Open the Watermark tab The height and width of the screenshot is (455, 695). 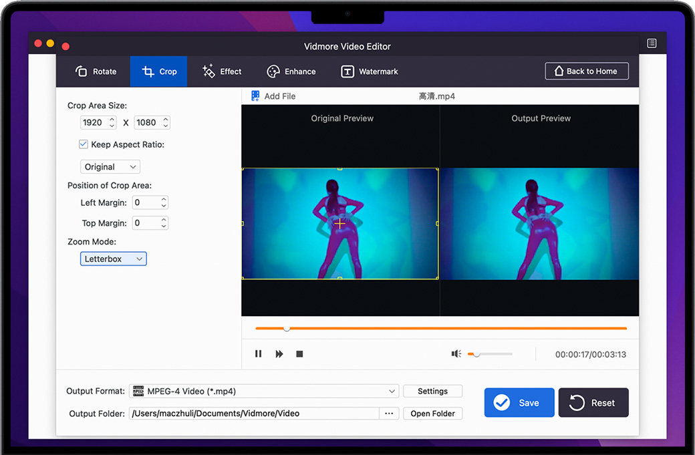coord(370,71)
